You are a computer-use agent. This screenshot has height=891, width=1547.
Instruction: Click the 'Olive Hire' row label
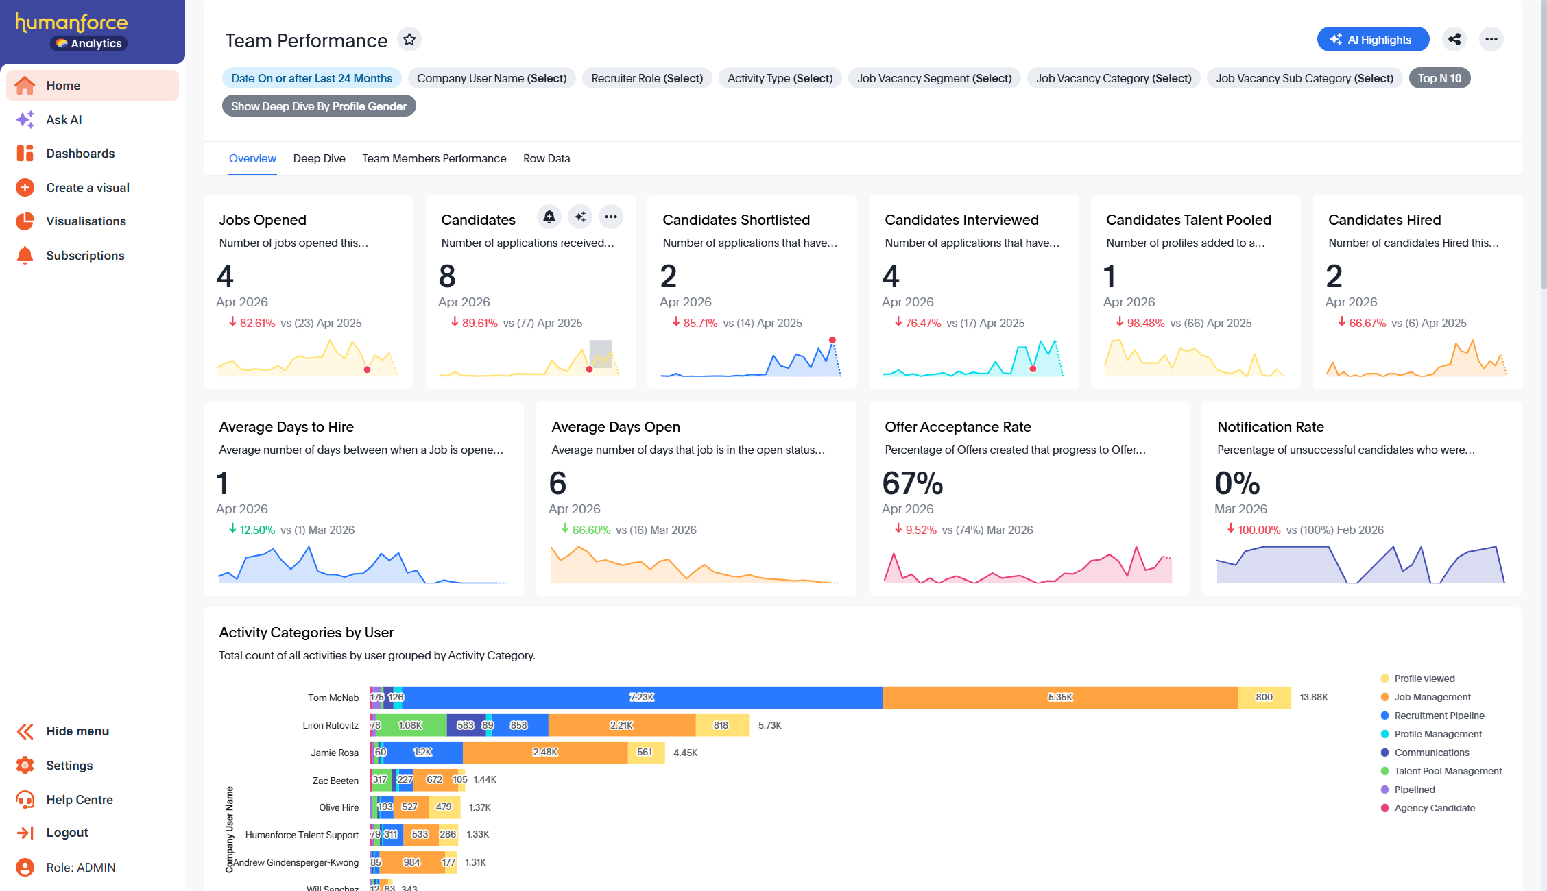339,807
